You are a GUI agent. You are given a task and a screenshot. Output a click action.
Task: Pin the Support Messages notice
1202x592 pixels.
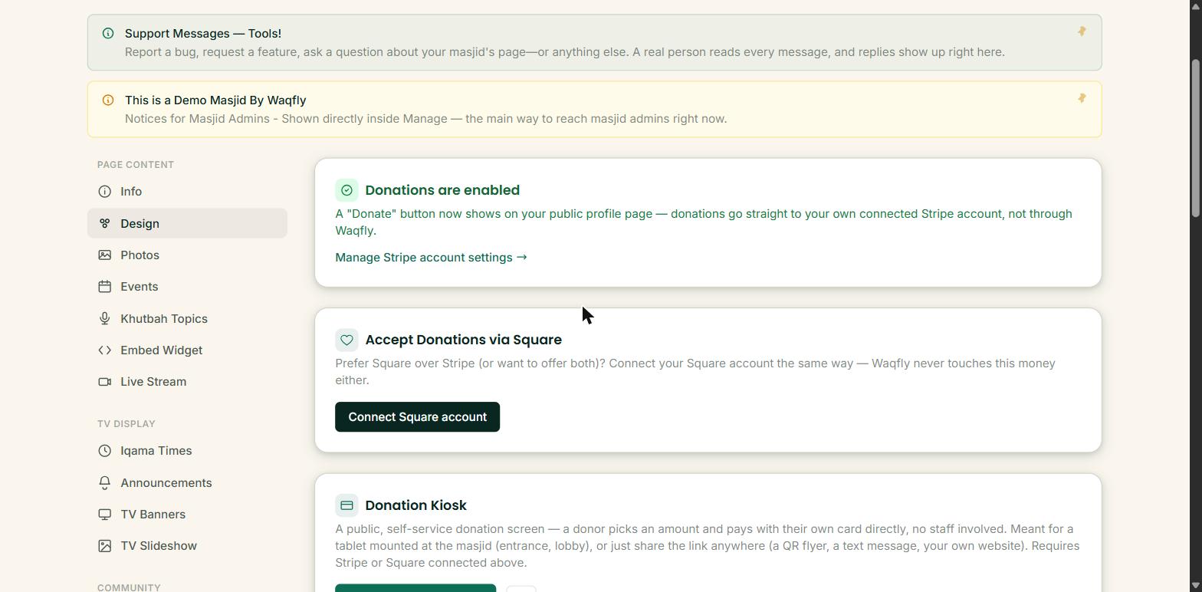pos(1082,31)
